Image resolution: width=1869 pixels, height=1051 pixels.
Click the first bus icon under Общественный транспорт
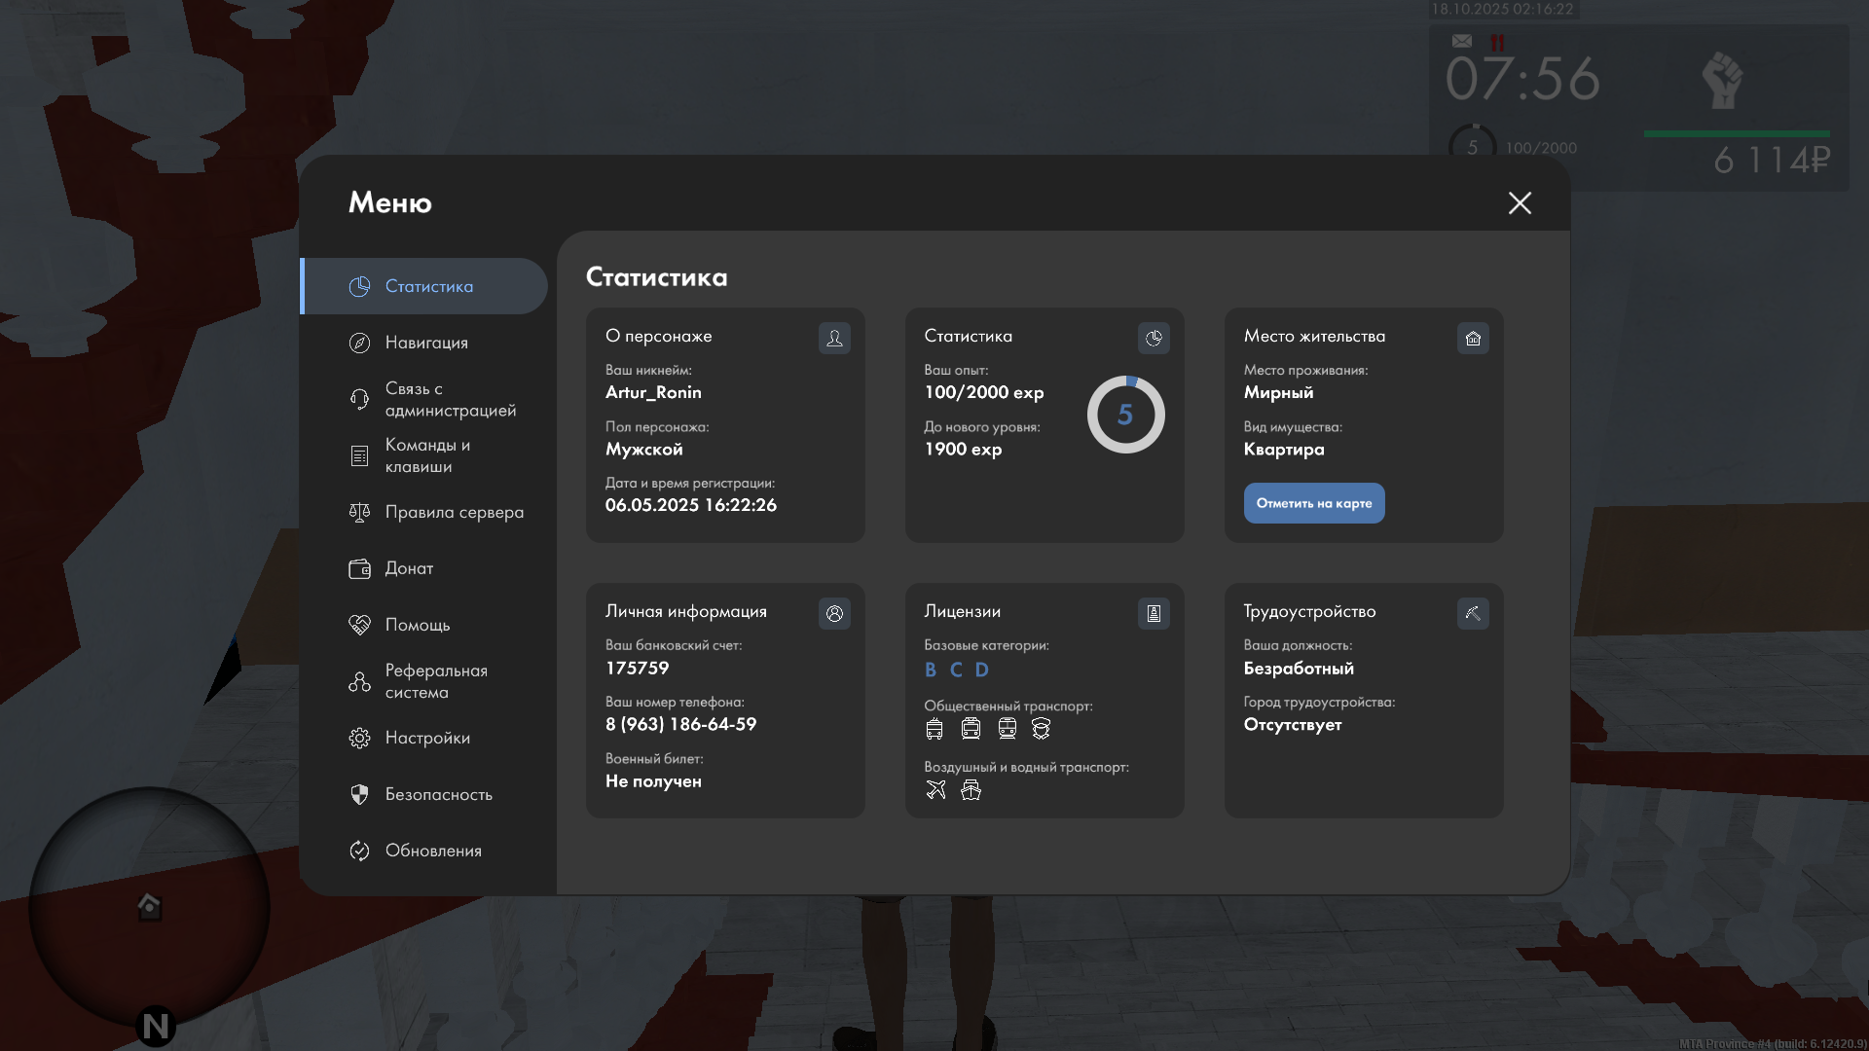point(934,728)
